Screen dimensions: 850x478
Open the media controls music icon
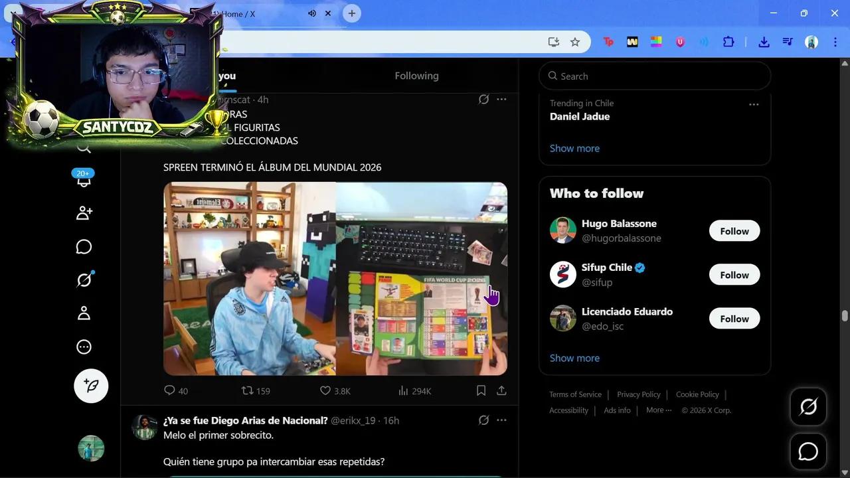tap(788, 42)
